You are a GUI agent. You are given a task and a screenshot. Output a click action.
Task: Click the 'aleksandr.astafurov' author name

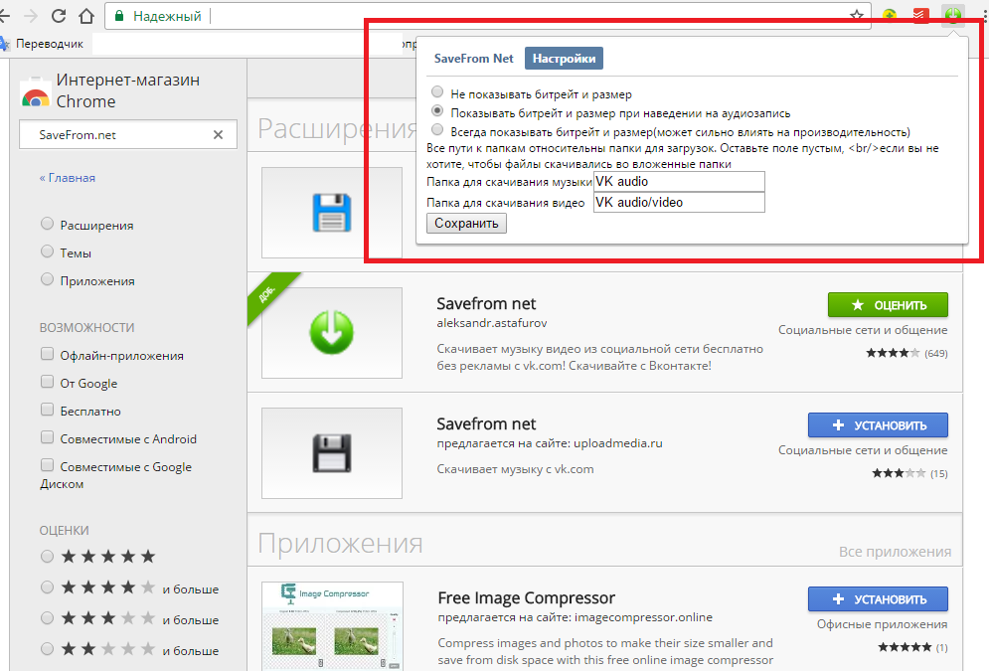[492, 323]
